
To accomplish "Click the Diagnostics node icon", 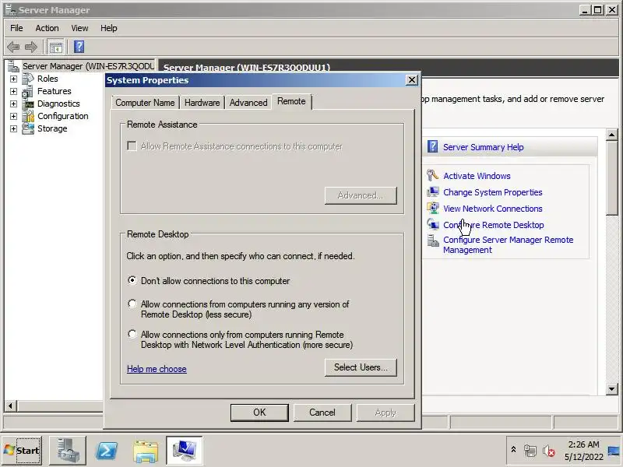I will tap(28, 104).
